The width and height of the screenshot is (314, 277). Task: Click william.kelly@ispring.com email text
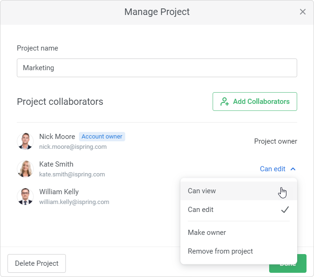click(x=74, y=202)
